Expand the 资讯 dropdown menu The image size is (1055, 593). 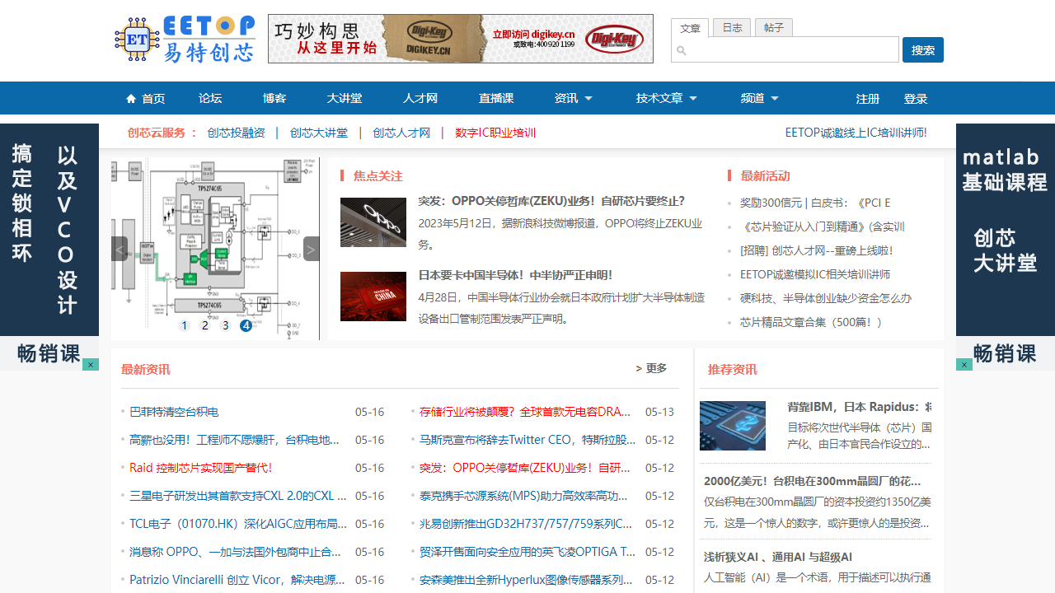[x=574, y=99]
